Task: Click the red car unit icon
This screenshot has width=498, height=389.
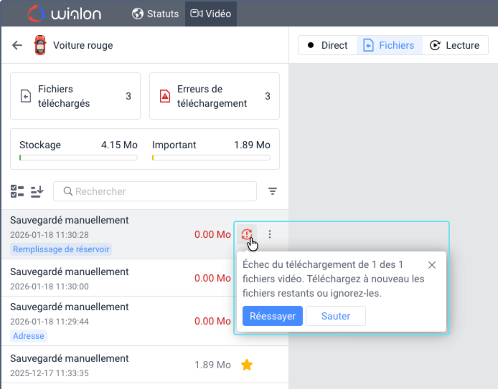Action: point(40,46)
